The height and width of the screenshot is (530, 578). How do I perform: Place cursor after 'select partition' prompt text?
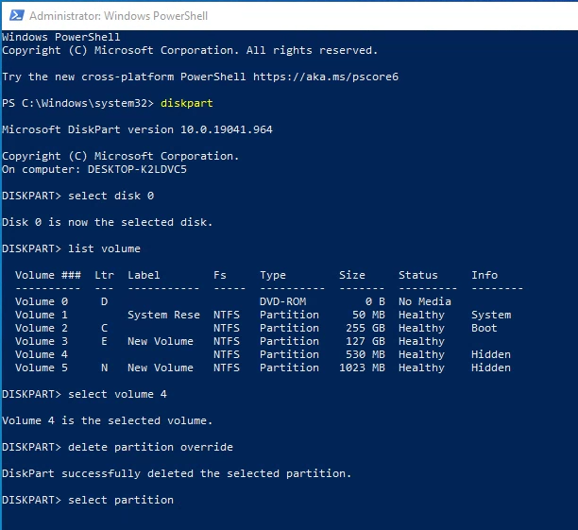coord(176,500)
